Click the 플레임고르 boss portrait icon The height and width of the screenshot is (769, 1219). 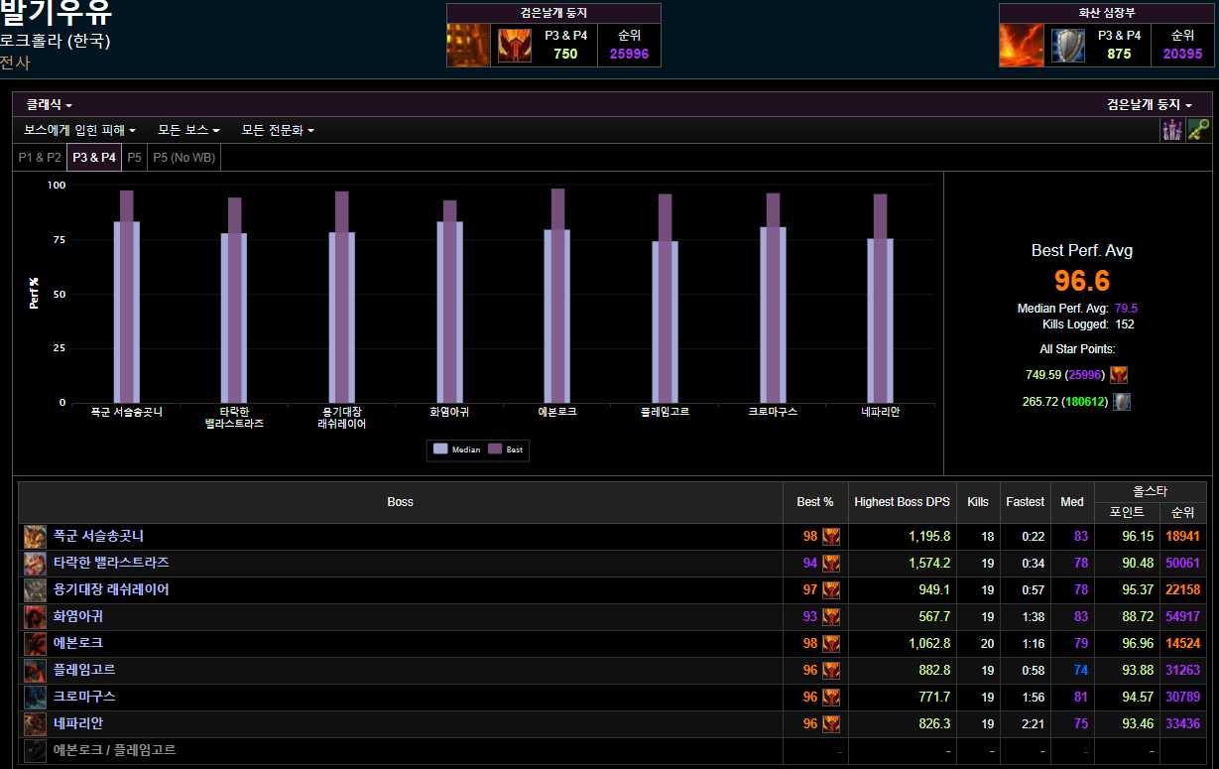click(35, 671)
